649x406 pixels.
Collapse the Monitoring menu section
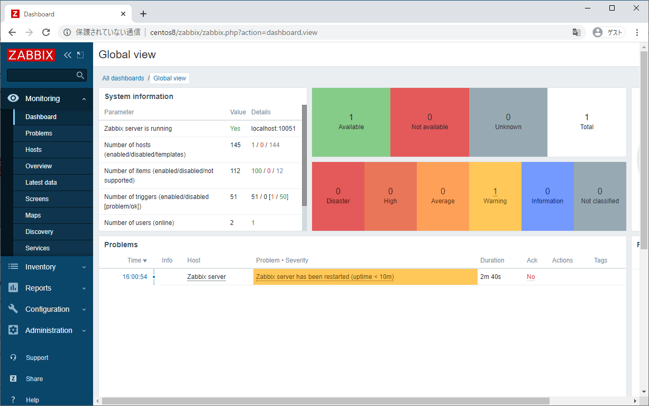point(84,99)
